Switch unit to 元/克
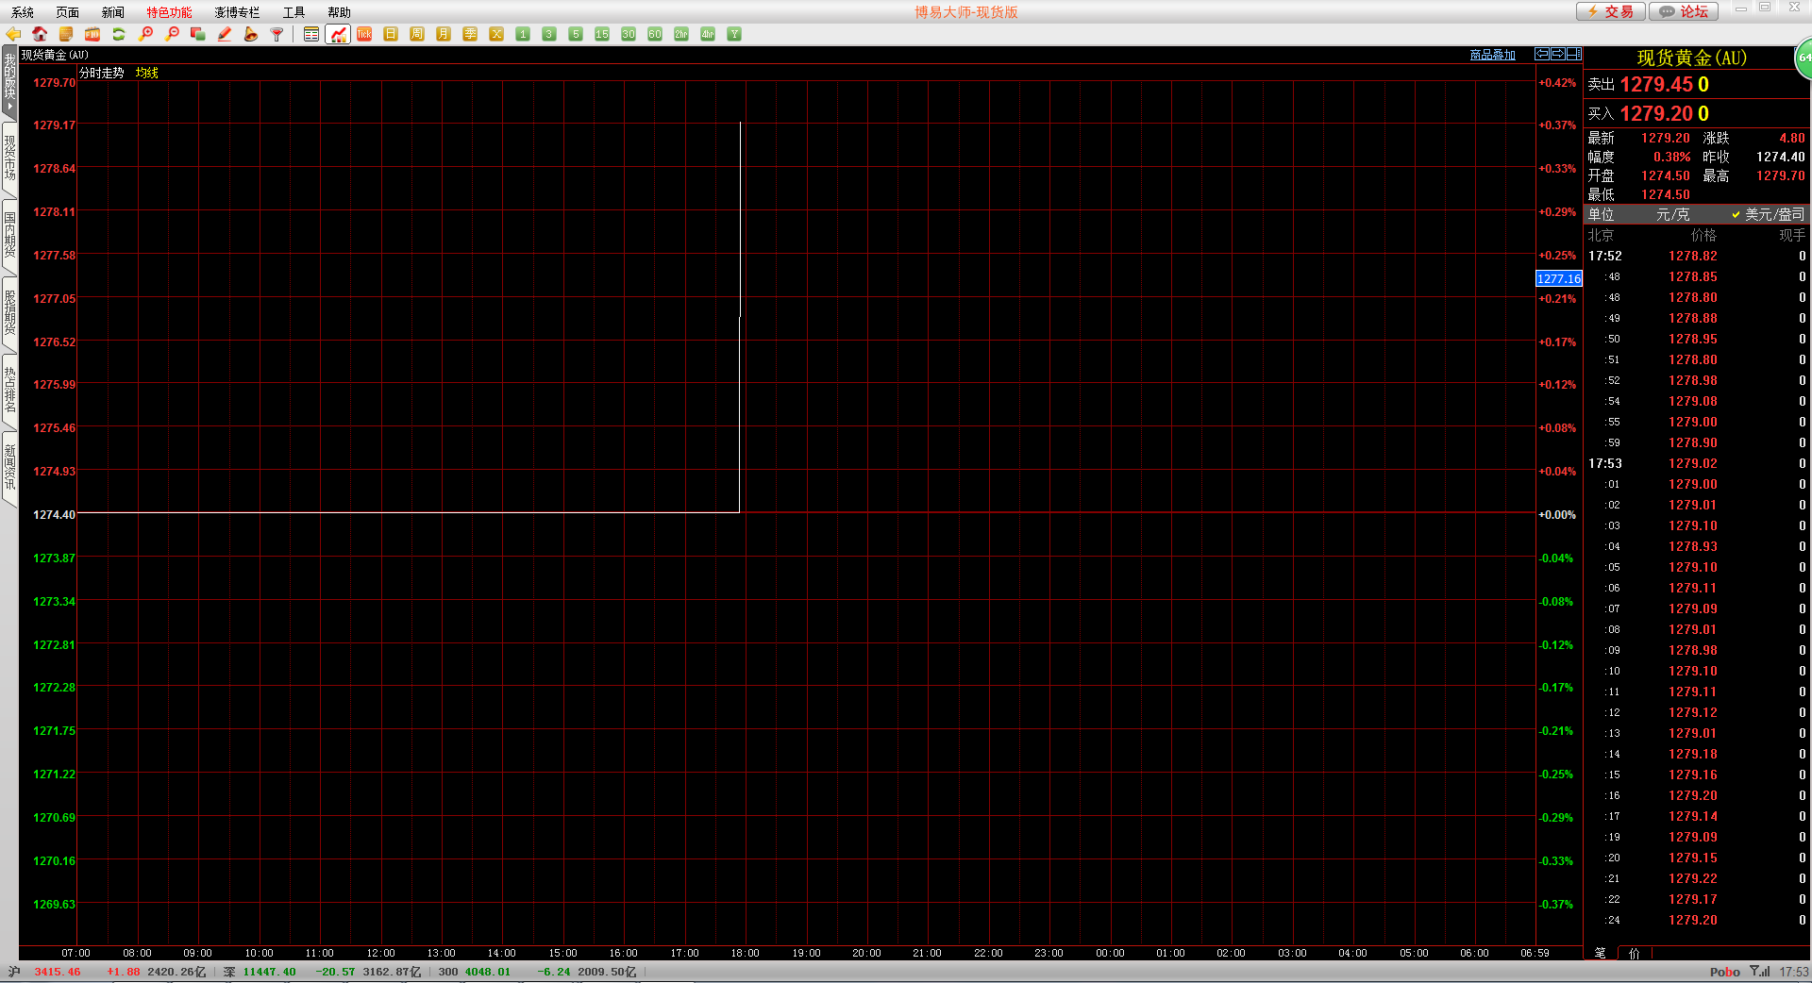This screenshot has height=983, width=1812. 1672,215
